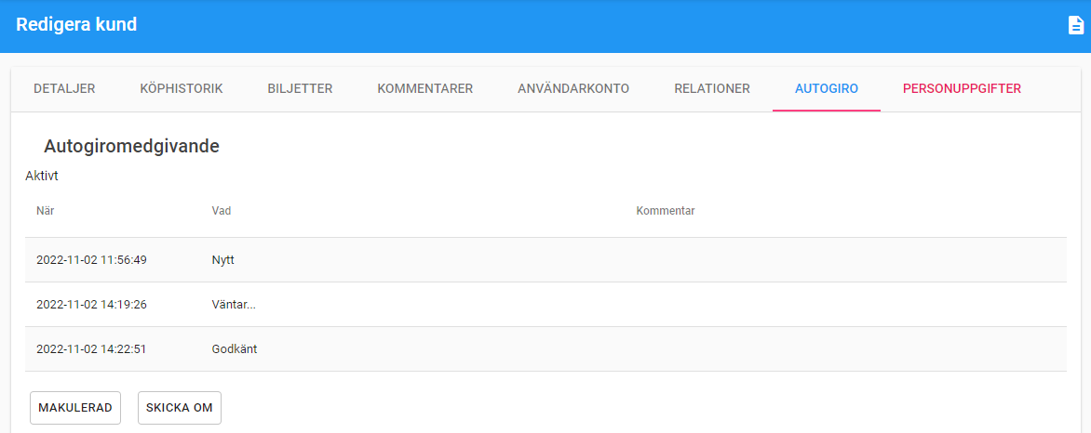
Task: Open the Biljetter tab
Action: tap(300, 89)
